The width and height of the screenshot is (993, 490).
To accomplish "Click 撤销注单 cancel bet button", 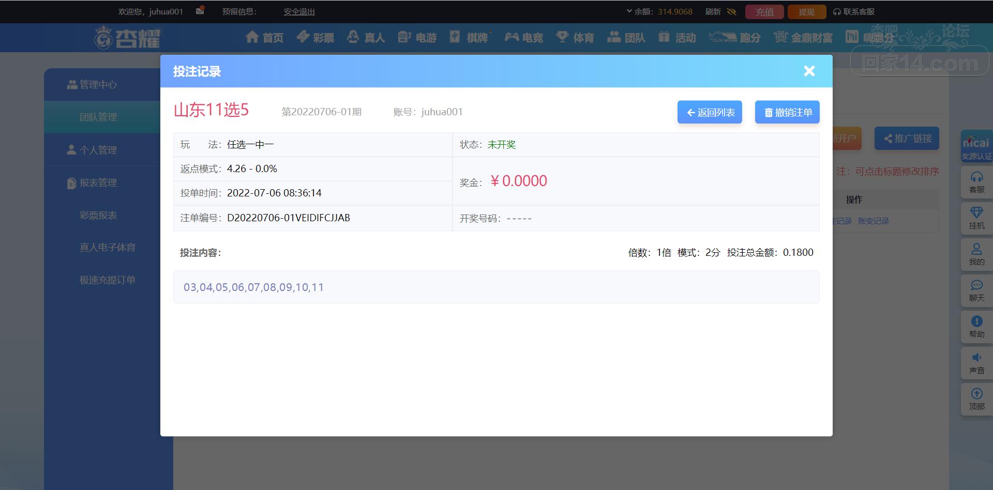I will tap(787, 112).
